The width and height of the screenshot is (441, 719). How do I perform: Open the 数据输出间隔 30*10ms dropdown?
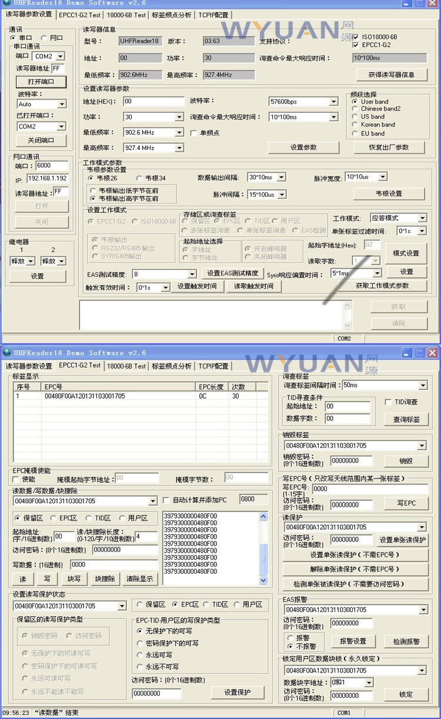(281, 177)
